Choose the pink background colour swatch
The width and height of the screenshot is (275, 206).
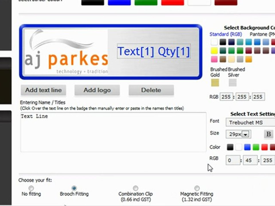click(x=214, y=59)
